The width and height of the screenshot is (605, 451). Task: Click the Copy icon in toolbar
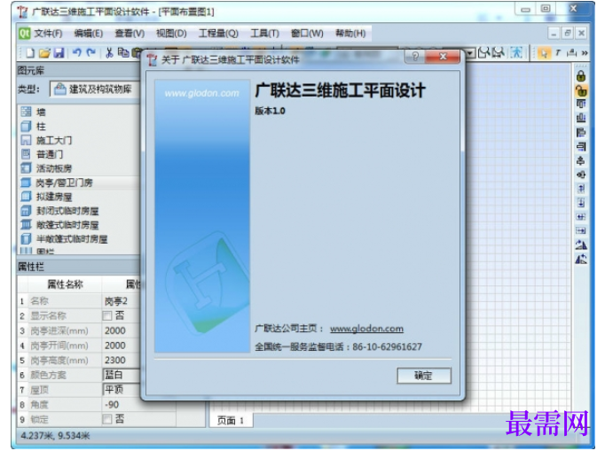coord(123,52)
